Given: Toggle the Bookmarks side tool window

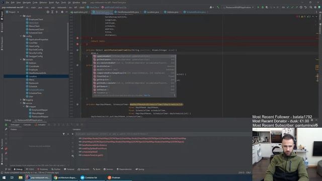Looking at the screenshot, I should click(x=2, y=158).
